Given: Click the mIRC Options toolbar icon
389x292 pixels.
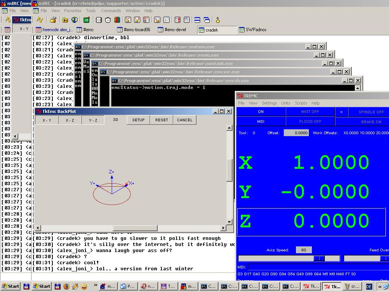Looking at the screenshot, I should (x=53, y=20).
